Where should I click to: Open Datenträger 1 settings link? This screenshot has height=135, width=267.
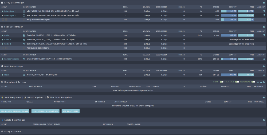pyautogui.click(x=10, y=11)
